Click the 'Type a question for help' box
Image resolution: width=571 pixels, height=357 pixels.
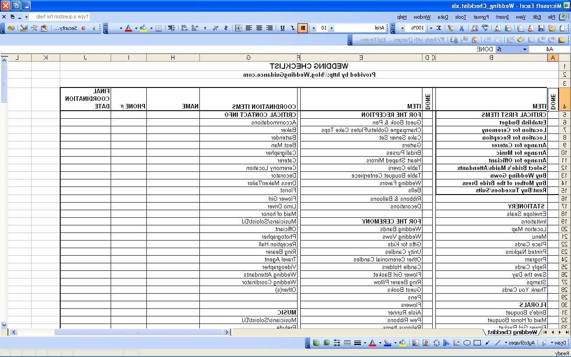click(60, 17)
